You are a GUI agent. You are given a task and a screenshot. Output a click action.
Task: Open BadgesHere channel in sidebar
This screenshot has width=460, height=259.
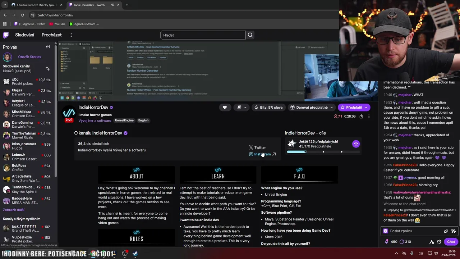tap(28, 200)
